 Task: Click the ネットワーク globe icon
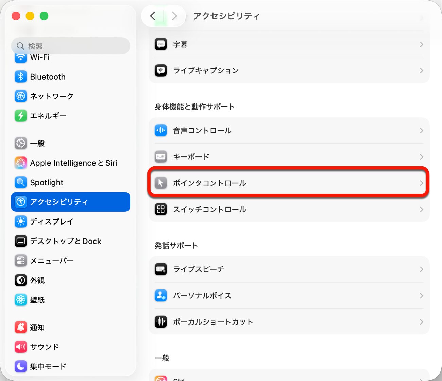(21, 96)
